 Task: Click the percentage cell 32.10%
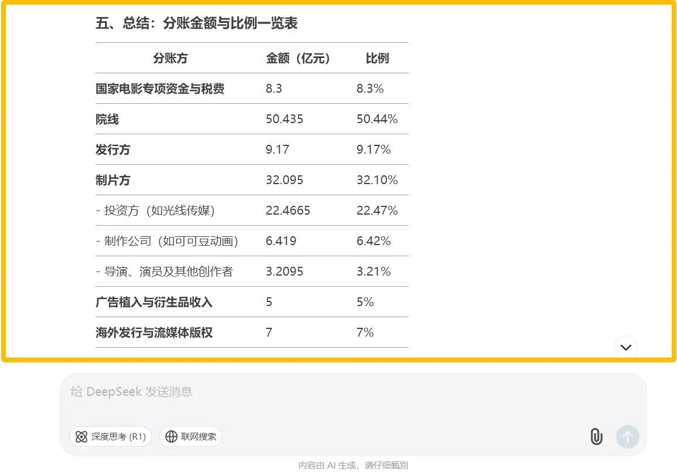[377, 180]
